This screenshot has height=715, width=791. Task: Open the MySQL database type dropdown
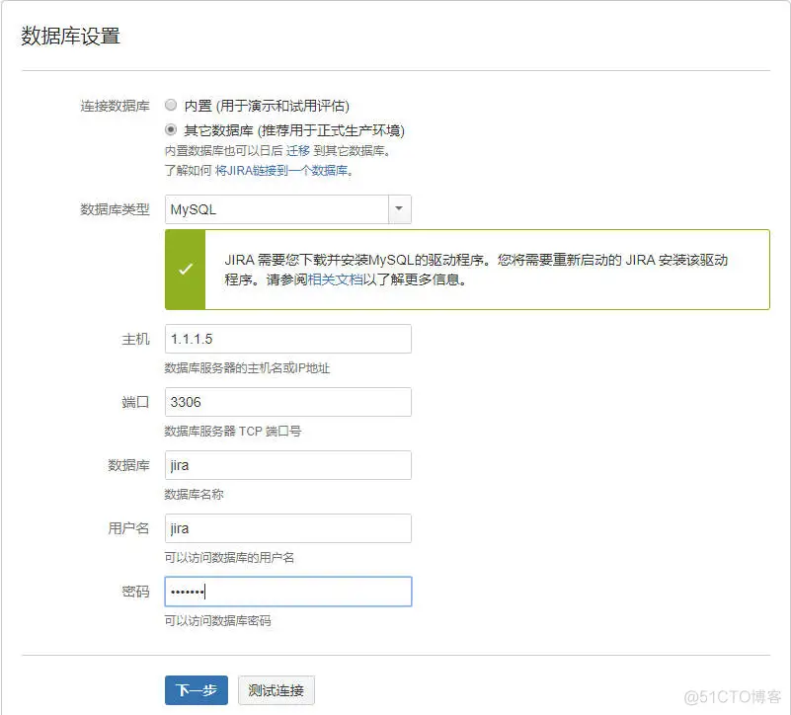[x=288, y=209]
